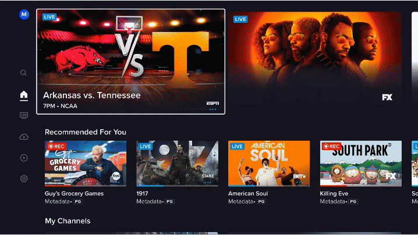This screenshot has height=235, width=418.
Task: Open the South Park thumbnail
Action: click(361, 163)
